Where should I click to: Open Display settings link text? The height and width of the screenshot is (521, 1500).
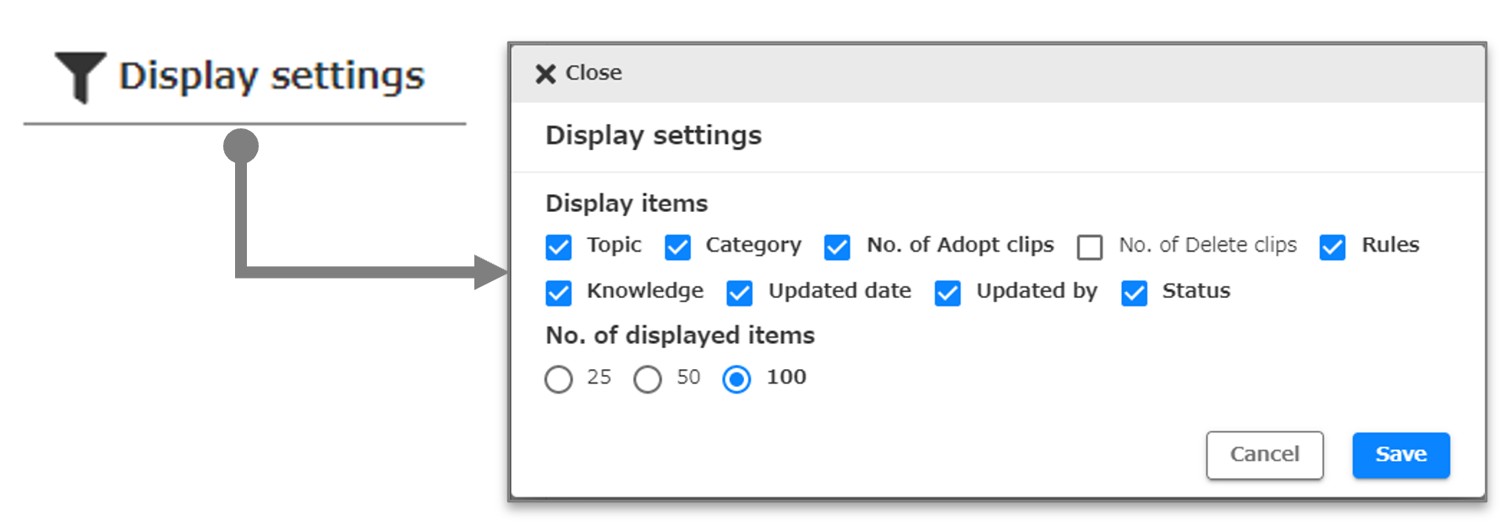[271, 76]
